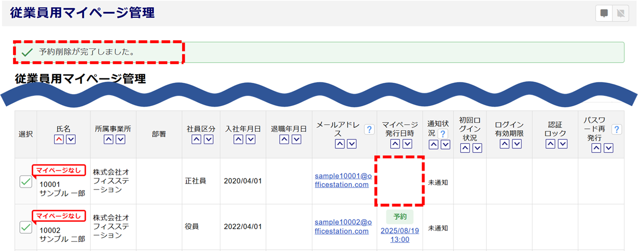This screenshot has width=638, height=251.
Task: Open help icon for 通知状況 column
Action: point(442,133)
